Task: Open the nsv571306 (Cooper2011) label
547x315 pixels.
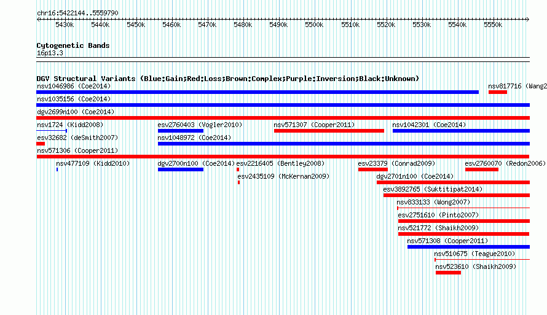Action: (x=77, y=150)
